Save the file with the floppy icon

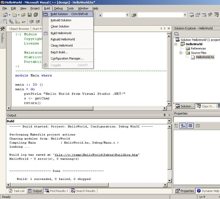(30, 15)
